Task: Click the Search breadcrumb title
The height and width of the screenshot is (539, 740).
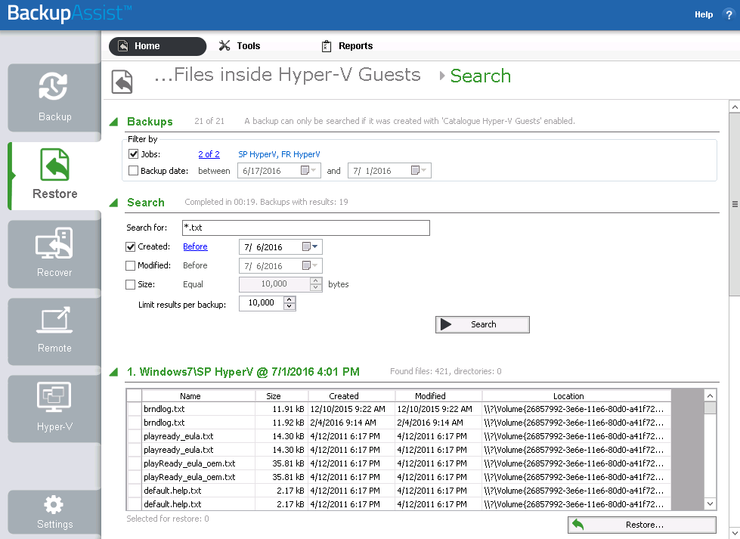Action: tap(481, 76)
